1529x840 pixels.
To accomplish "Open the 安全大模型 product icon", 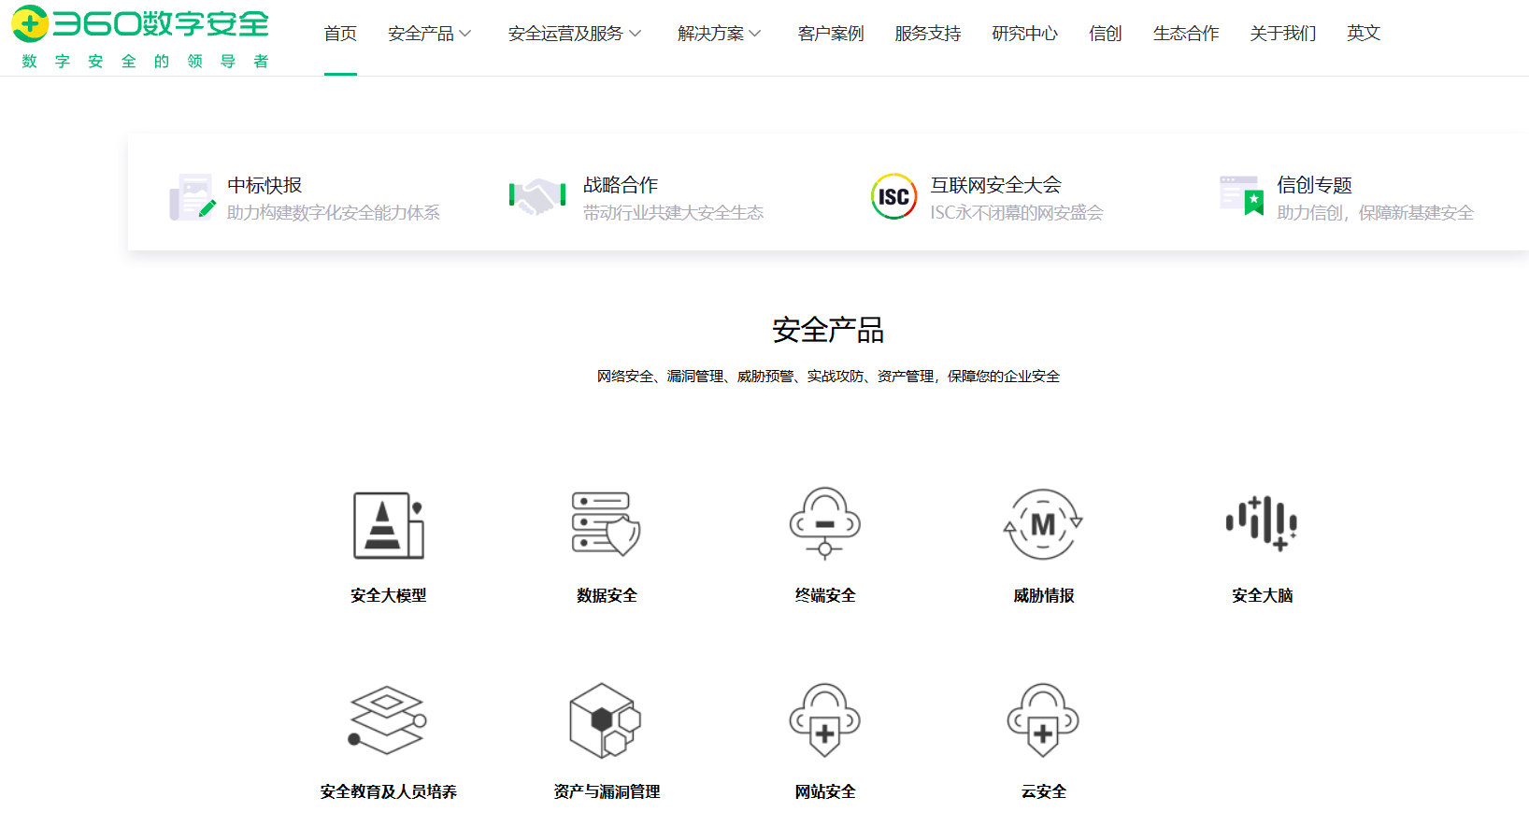I will click(x=389, y=525).
